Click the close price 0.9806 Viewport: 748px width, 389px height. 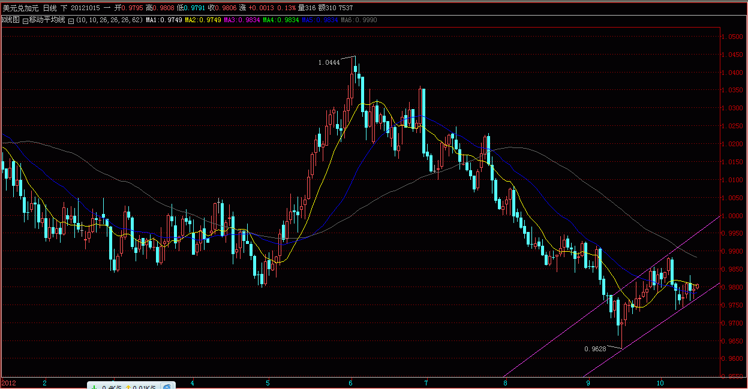click(x=226, y=8)
